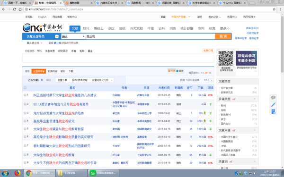Screen dimensions: 284x177
Task: Click the bookmark star in address bar
Action: pyautogui.click(x=274, y=9)
